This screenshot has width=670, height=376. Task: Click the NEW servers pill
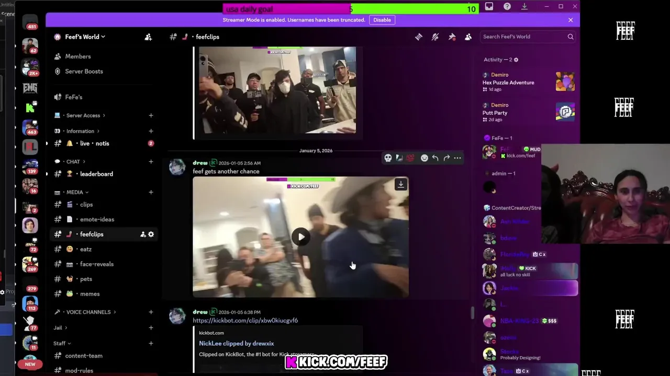[30, 364]
